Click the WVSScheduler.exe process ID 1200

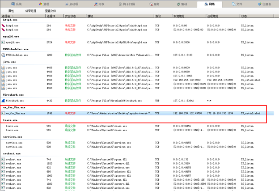pyautogui.click(x=49, y=55)
